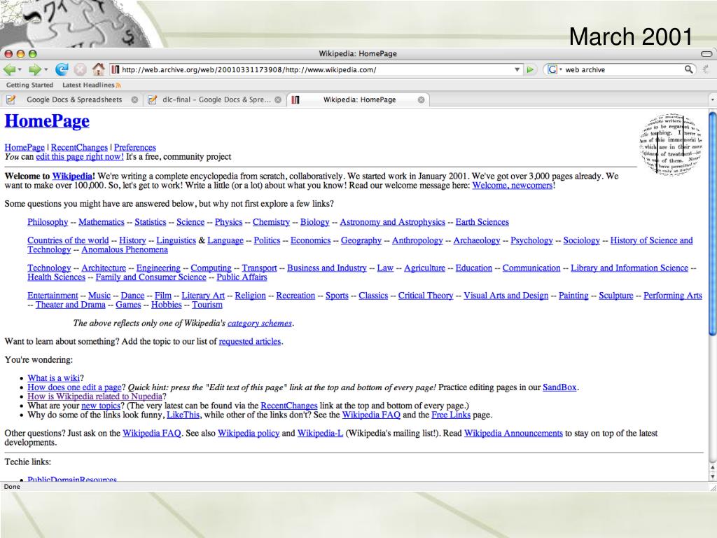This screenshot has height=538, width=717.
Task: Open the RecentChanges link at top
Action: coord(79,147)
